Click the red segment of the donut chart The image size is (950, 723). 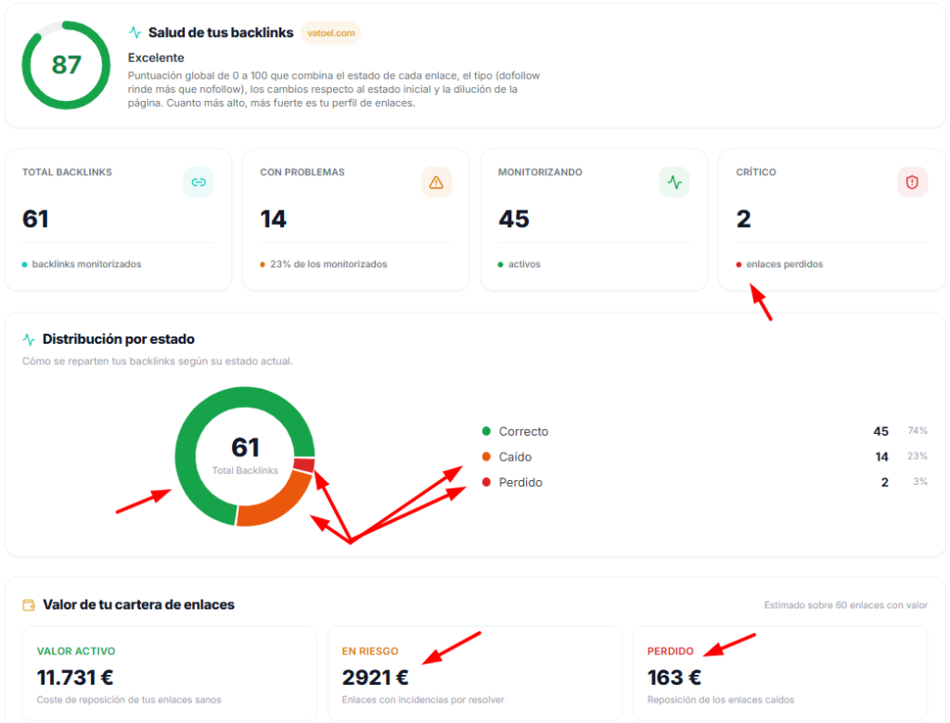coord(304,465)
